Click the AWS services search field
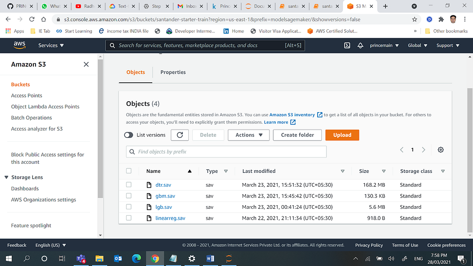Screen dimensions: 473x266 tap(205, 45)
